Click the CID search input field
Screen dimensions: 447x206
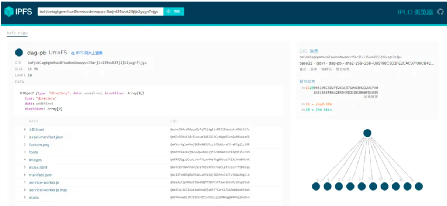pyautogui.click(x=100, y=12)
